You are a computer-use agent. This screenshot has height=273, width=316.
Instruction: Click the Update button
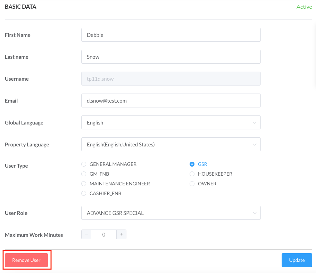(x=297, y=260)
